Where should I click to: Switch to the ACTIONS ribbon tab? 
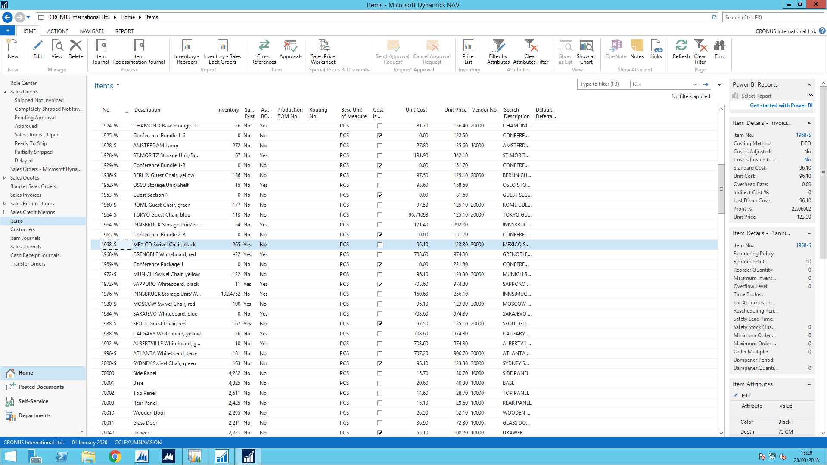(x=58, y=31)
